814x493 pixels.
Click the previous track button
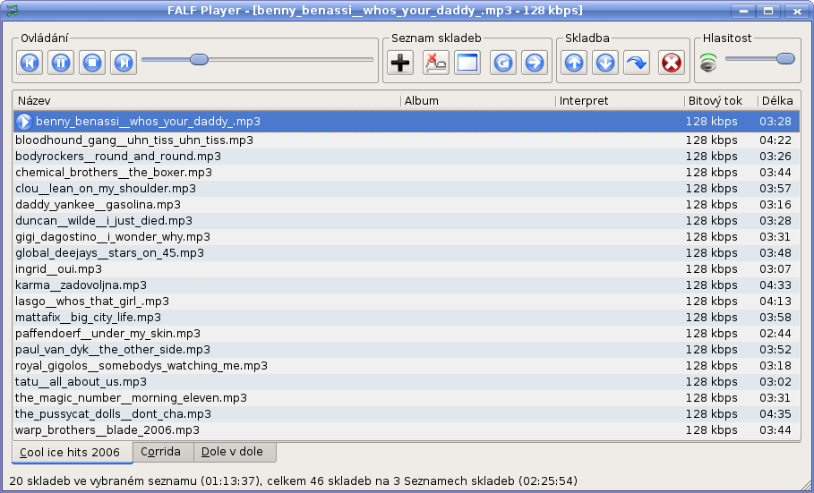click(x=30, y=62)
